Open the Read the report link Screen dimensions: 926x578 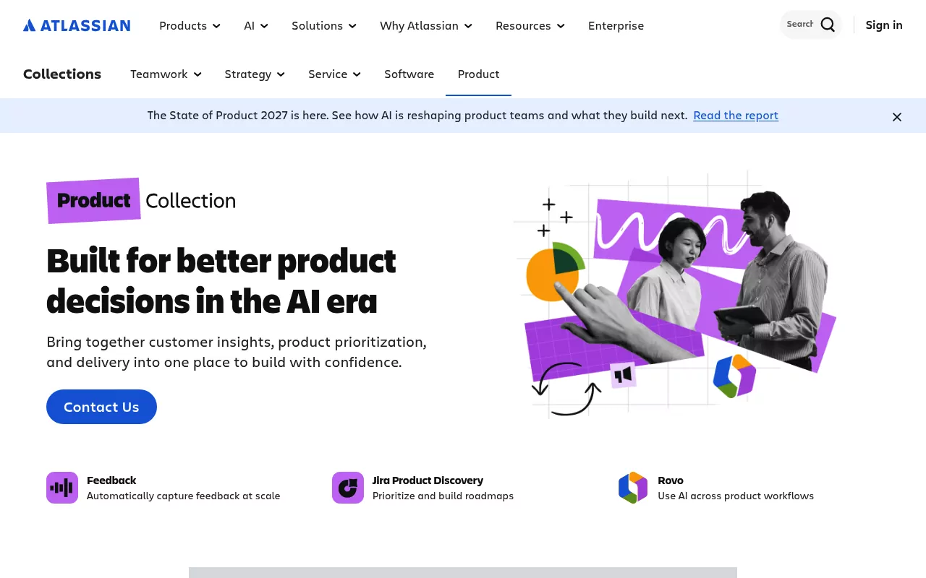[736, 116]
